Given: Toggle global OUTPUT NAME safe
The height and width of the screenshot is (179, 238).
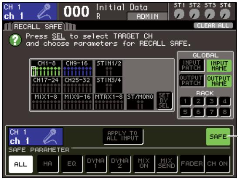Looking at the screenshot, I should point(219,81).
